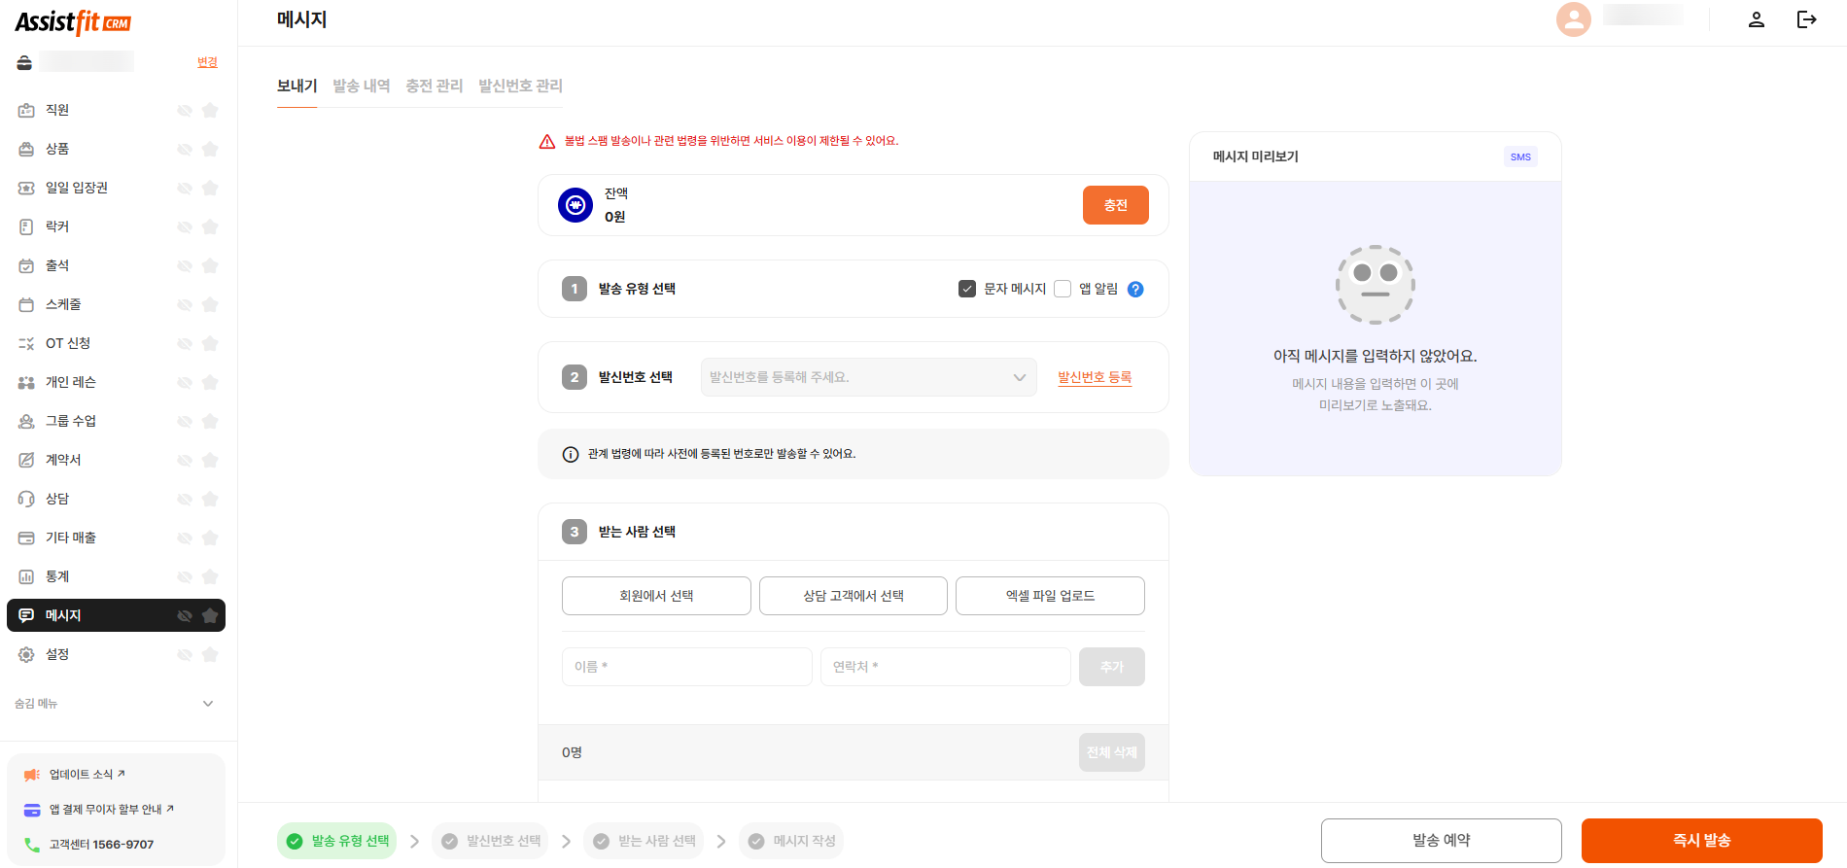
Task: Hide the 상품 menu via eye icon
Action: pyautogui.click(x=185, y=149)
